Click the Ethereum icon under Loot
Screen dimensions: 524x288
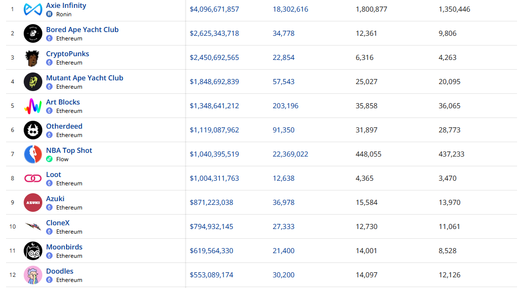pos(49,183)
